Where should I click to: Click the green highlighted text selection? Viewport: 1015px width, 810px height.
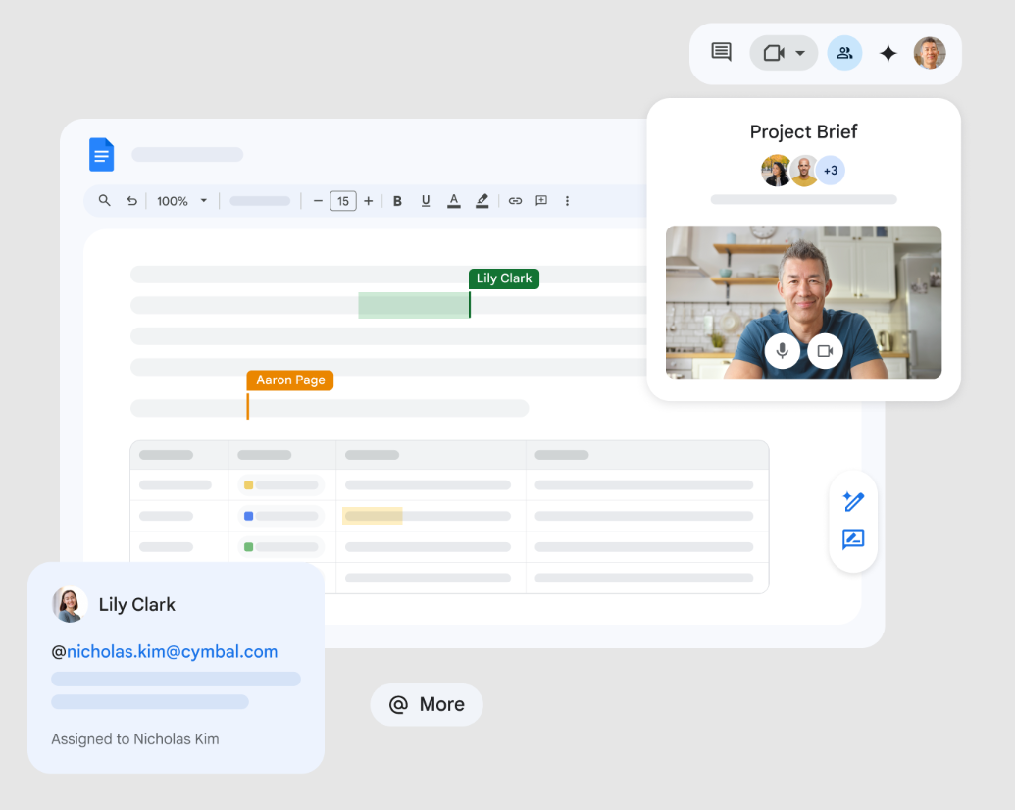[x=414, y=305]
